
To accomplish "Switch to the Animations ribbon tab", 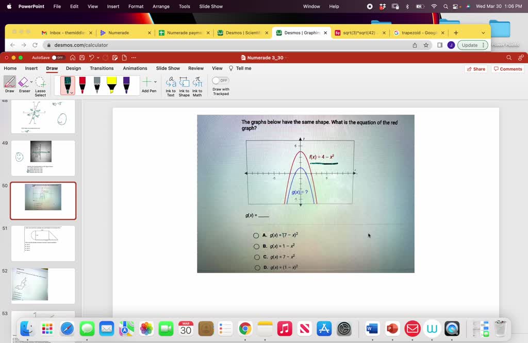I will pos(135,68).
